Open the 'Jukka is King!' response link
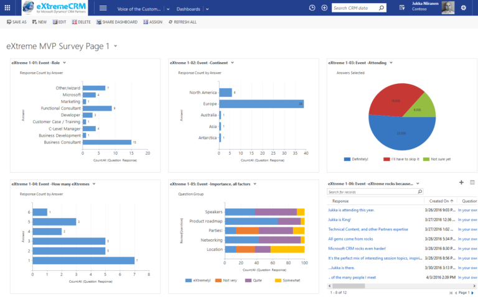The height and width of the screenshot is (297, 478). coord(339,220)
